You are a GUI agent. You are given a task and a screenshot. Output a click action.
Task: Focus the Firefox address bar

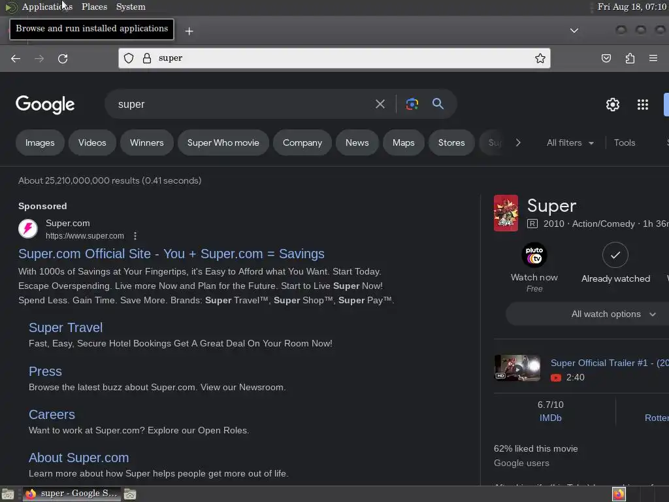(x=334, y=58)
